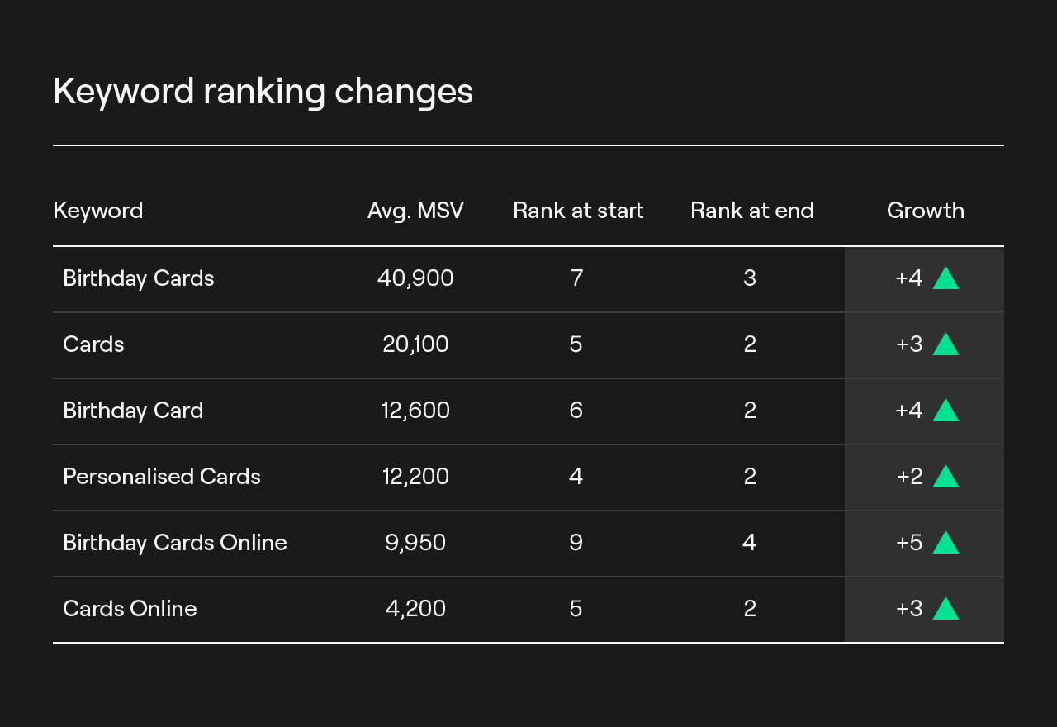Select the Birthday Cards Online keyword

[174, 543]
